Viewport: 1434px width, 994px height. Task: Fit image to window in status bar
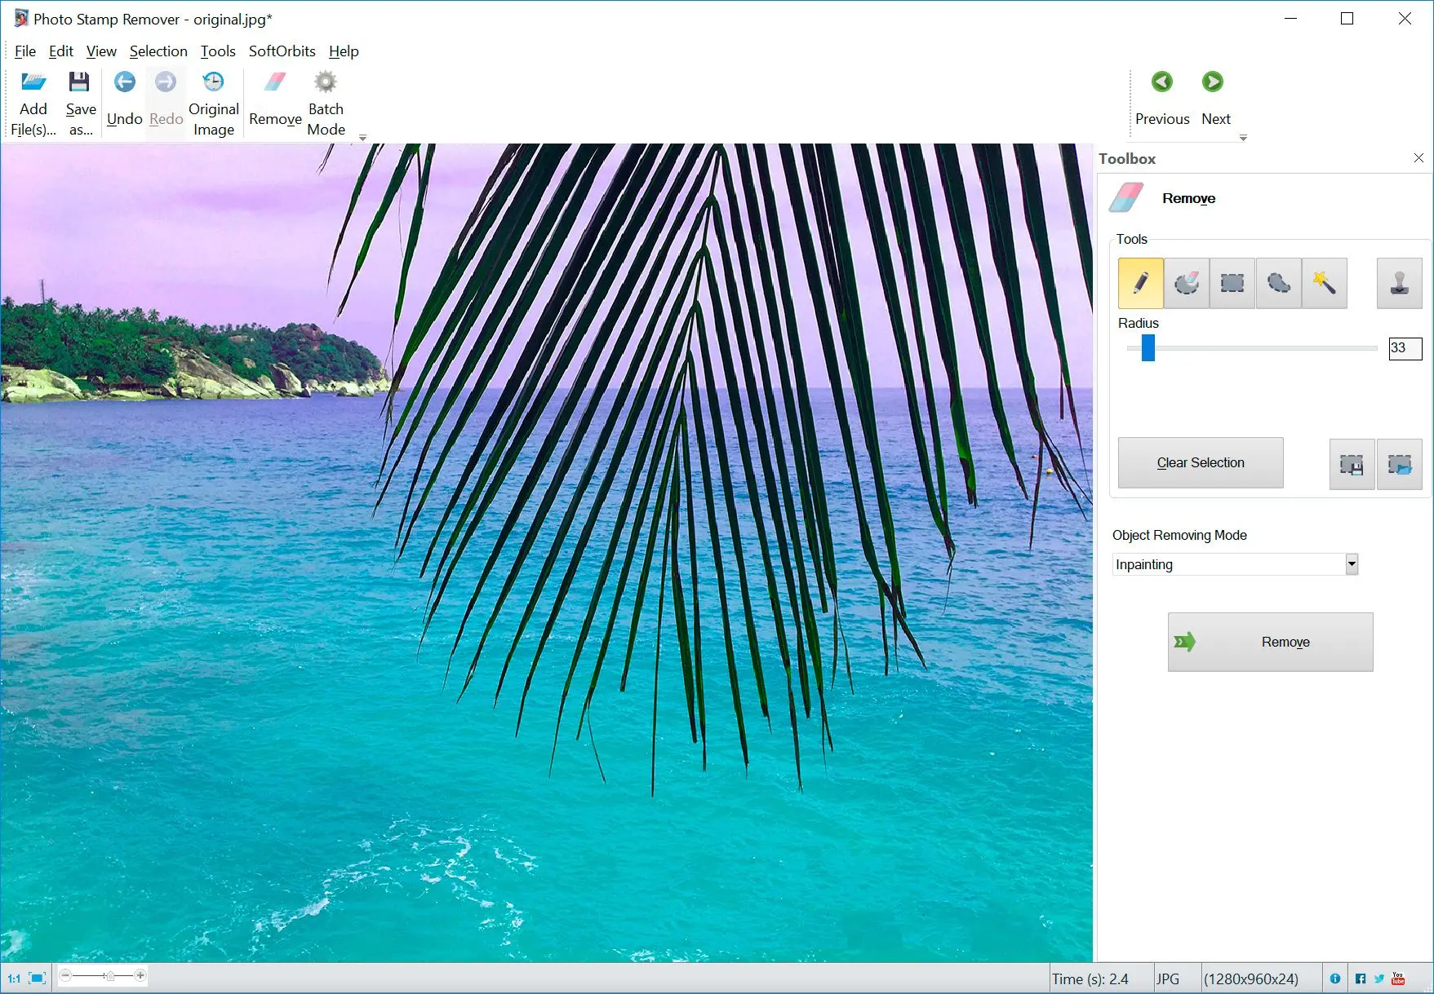point(38,978)
